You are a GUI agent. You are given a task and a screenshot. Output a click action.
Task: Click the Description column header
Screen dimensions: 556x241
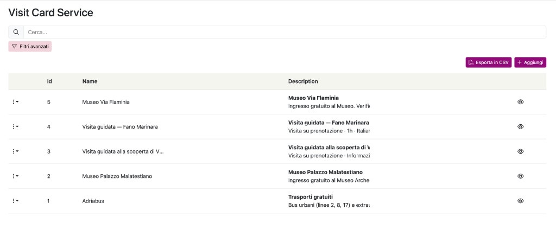pos(303,81)
